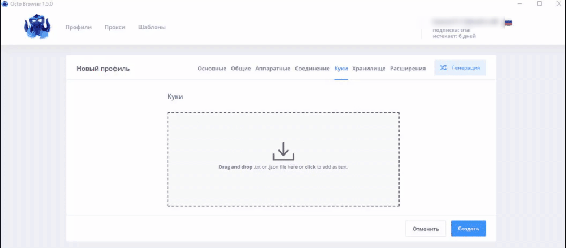The height and width of the screenshot is (248, 566).
Task: Click the Octo Browser octopus logo
Action: [x=37, y=27]
